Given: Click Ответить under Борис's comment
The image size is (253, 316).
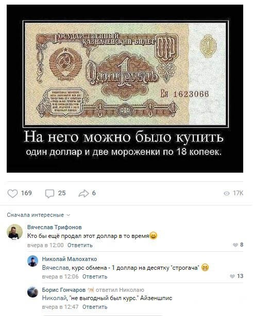Looking at the screenshot, I should click(95, 307).
